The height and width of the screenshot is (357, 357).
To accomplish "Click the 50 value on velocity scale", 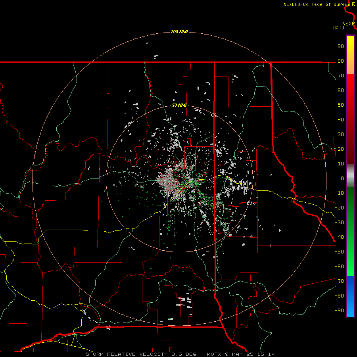I will tap(341, 105).
